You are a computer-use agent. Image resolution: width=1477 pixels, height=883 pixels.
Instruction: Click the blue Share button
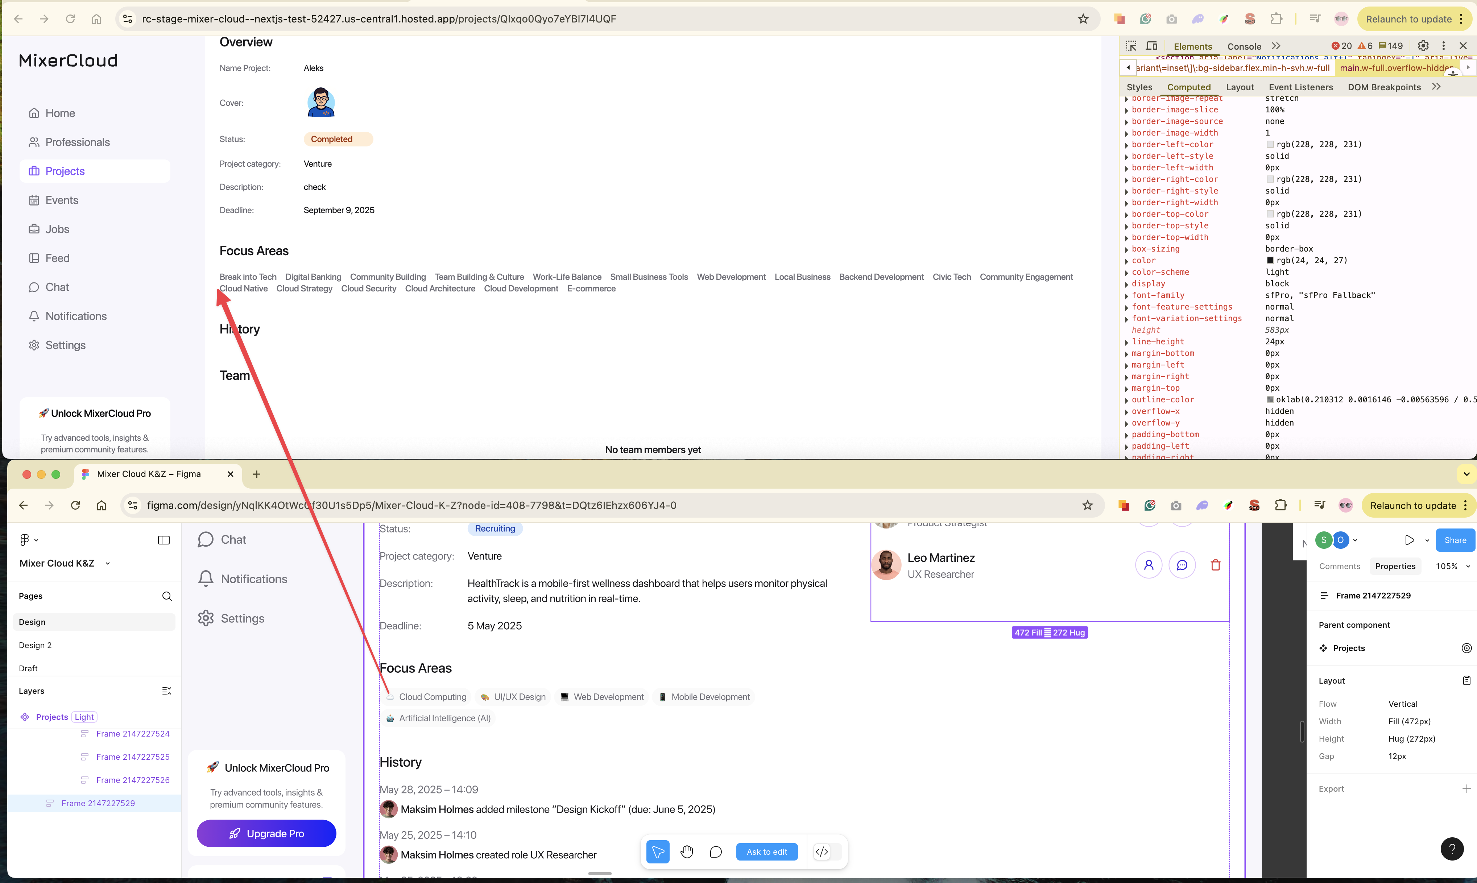point(1455,540)
